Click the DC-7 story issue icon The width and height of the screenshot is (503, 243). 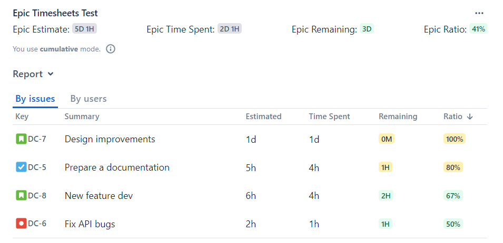point(21,139)
